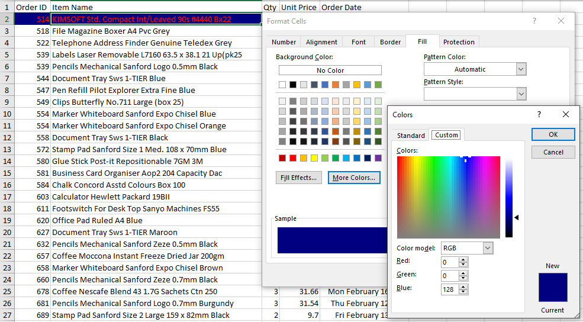
Task: Increase the Red value with up arrow
Action: (x=463, y=260)
